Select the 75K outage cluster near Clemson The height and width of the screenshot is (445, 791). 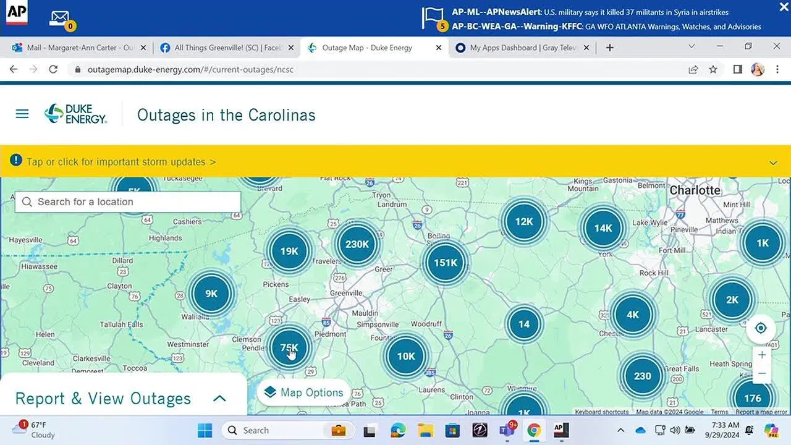coord(289,347)
